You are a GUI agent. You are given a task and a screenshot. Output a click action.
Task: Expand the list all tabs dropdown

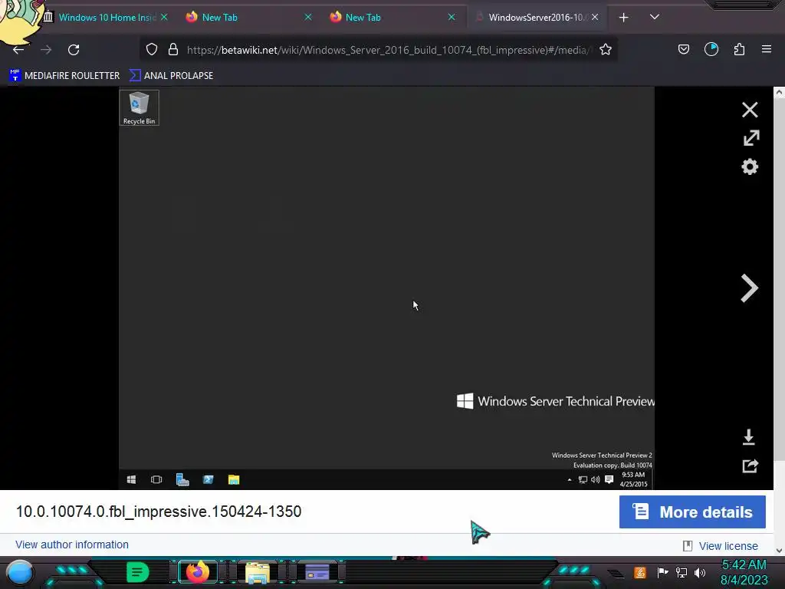(x=655, y=17)
